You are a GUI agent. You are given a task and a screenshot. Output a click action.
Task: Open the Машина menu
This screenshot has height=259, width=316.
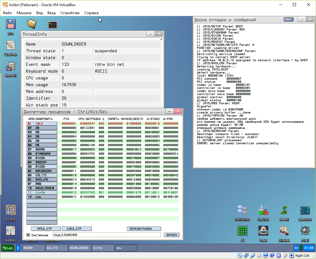tap(24, 13)
